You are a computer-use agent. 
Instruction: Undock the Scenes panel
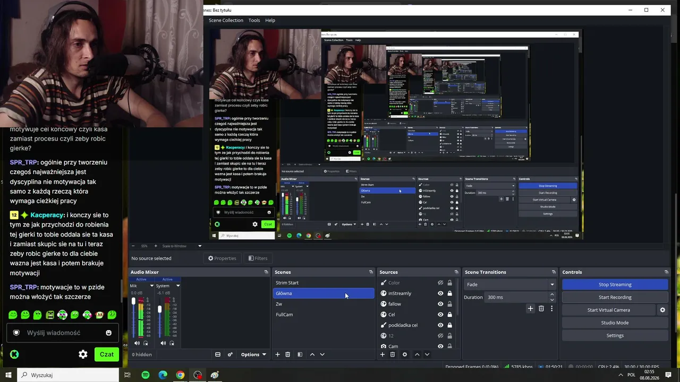coord(371,272)
